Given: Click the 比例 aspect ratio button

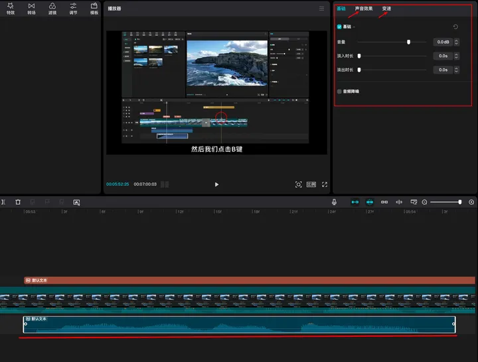Looking at the screenshot, I should click(x=311, y=184).
